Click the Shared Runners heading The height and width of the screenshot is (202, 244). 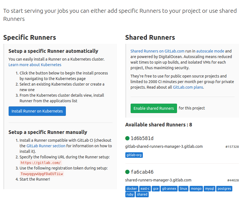point(150,38)
